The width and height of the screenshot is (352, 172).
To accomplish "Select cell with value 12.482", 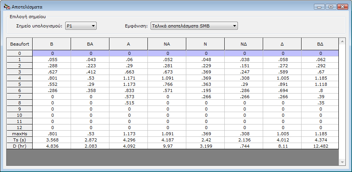I will (320, 146).
